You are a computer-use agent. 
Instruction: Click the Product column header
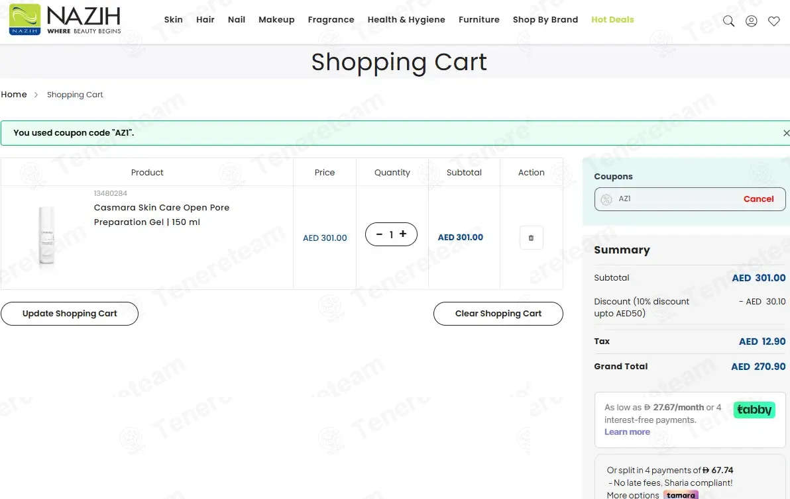click(147, 173)
